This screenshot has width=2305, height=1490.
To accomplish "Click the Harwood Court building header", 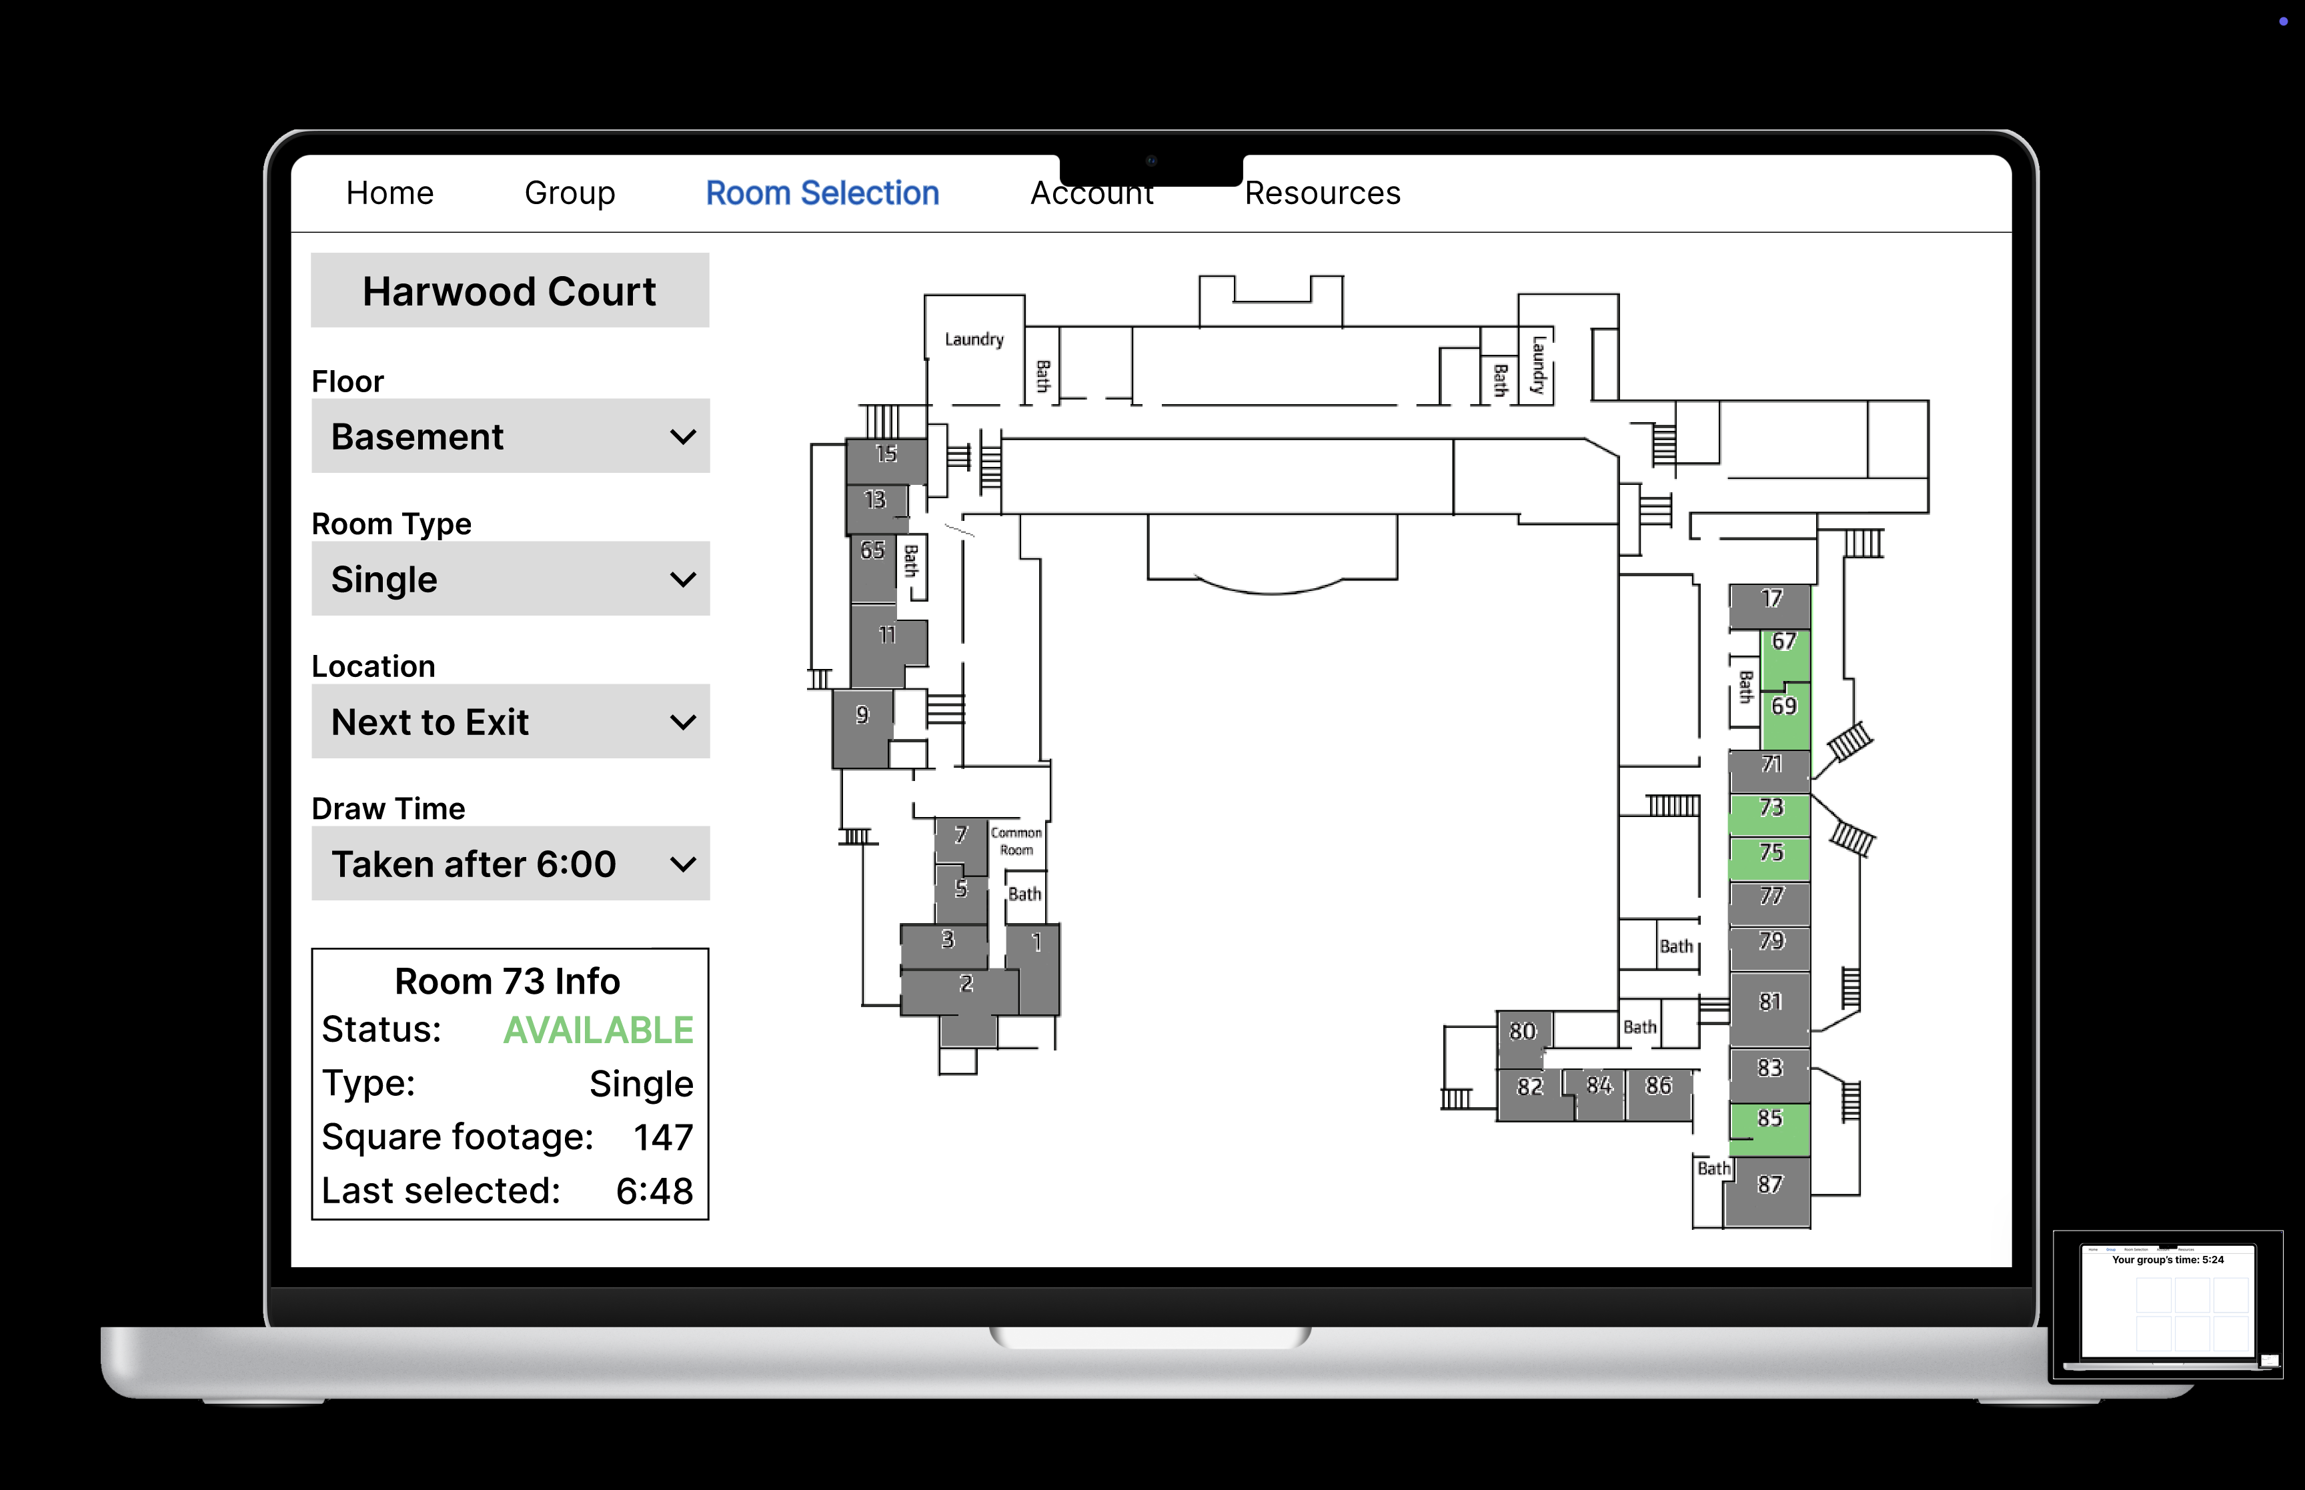I will coord(510,291).
